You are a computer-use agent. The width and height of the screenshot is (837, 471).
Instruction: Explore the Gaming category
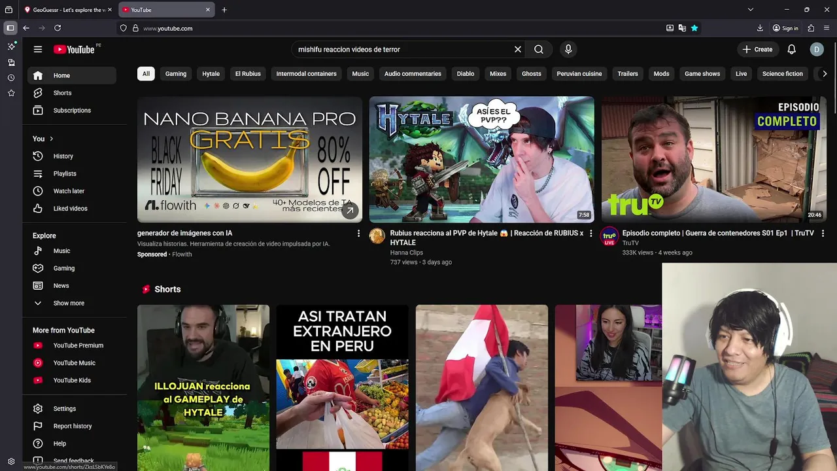pyautogui.click(x=72, y=268)
